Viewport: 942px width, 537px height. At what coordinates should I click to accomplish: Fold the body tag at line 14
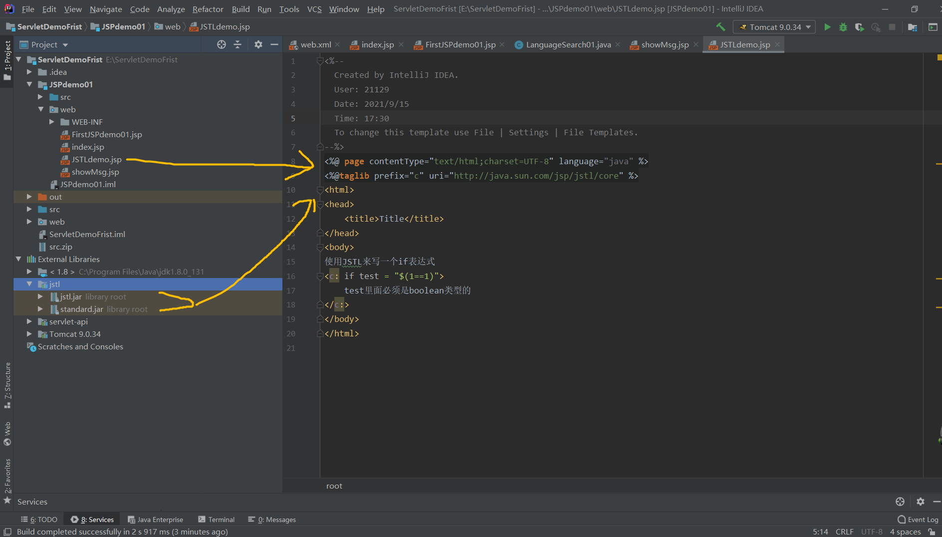pyautogui.click(x=320, y=247)
